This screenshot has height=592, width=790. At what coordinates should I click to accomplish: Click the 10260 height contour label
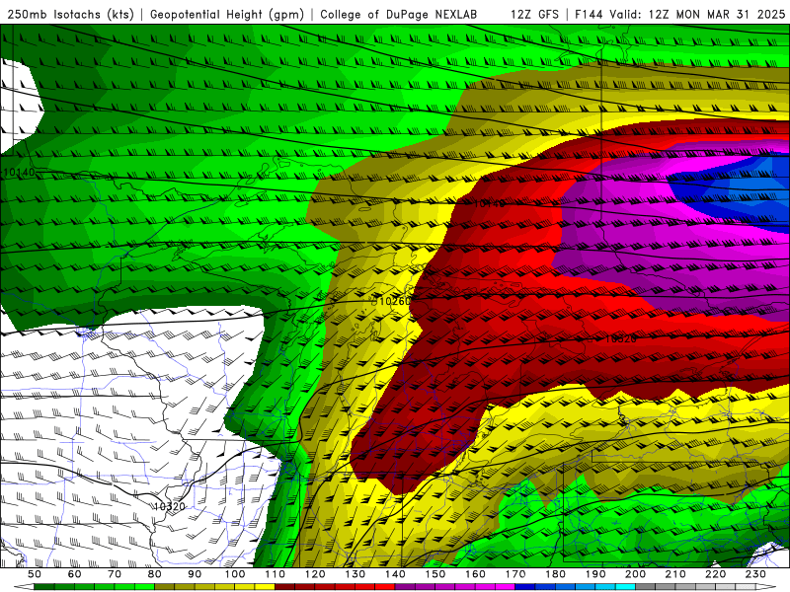(394, 302)
